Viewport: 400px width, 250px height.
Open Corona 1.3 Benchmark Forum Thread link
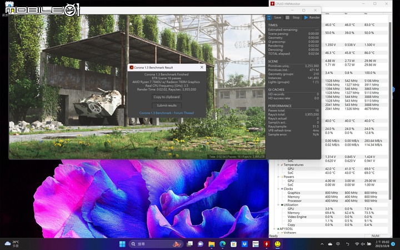tap(167, 113)
